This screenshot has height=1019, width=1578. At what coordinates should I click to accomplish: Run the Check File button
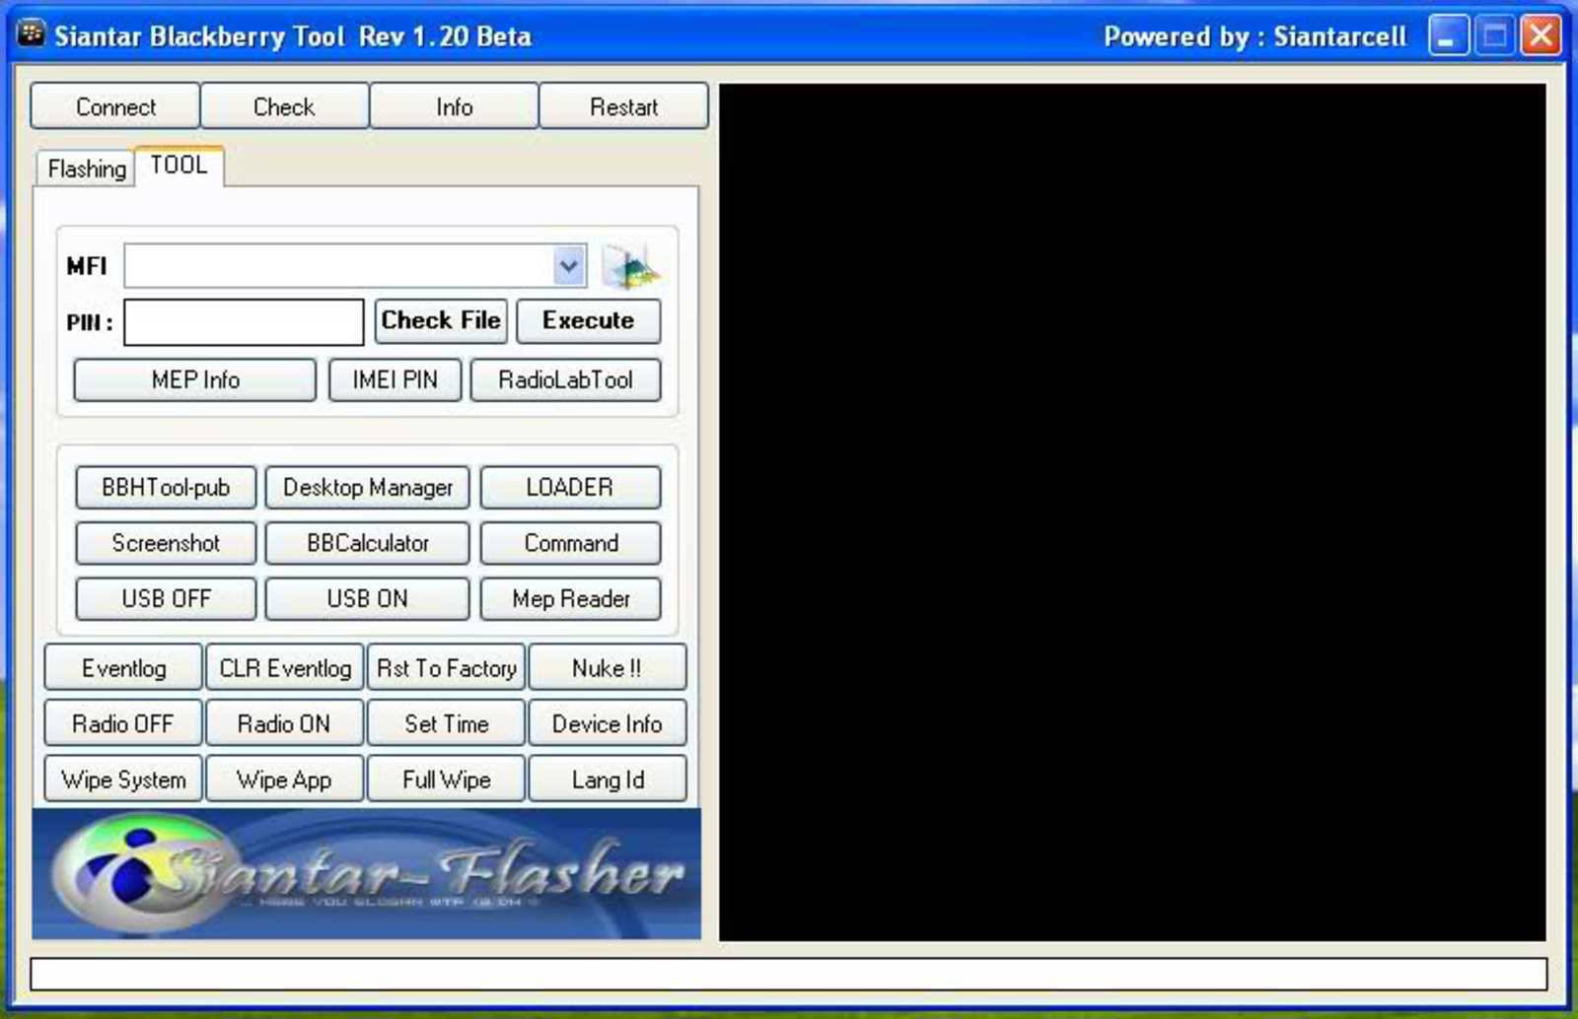pyautogui.click(x=441, y=320)
